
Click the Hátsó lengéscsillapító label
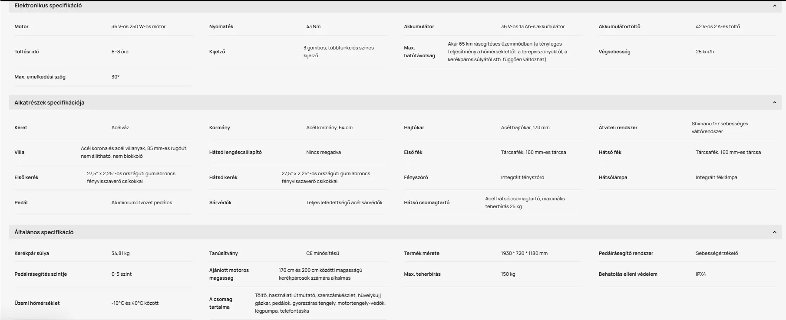[235, 152]
